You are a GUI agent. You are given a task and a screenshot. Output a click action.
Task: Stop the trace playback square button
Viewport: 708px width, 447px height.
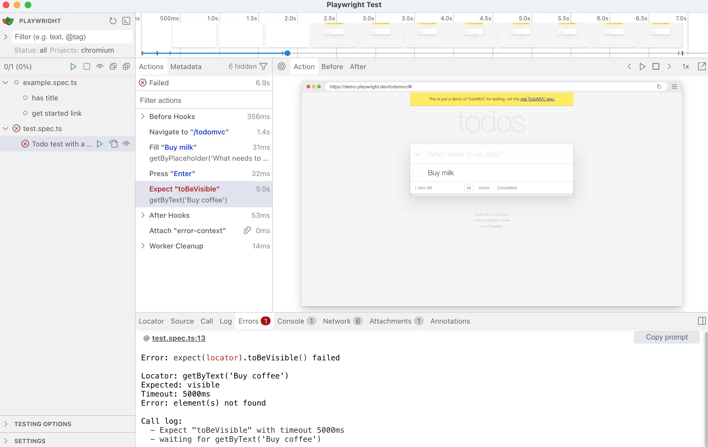[656, 67]
